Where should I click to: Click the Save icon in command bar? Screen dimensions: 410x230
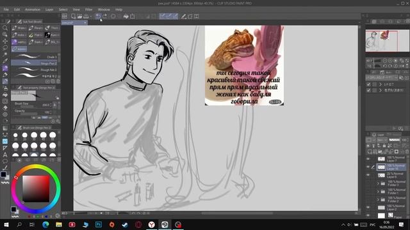(x=86, y=16)
